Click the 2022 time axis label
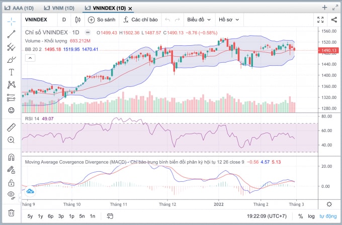342x225 pixels. click(219, 204)
